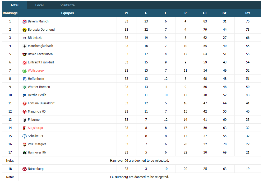Switch to the Local tab
This screenshot has height=181, width=263.
39,5
